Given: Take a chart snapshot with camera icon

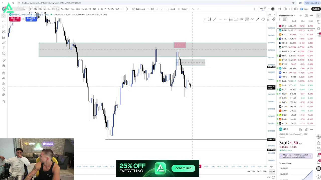Looking at the screenshot, I should (296, 9).
